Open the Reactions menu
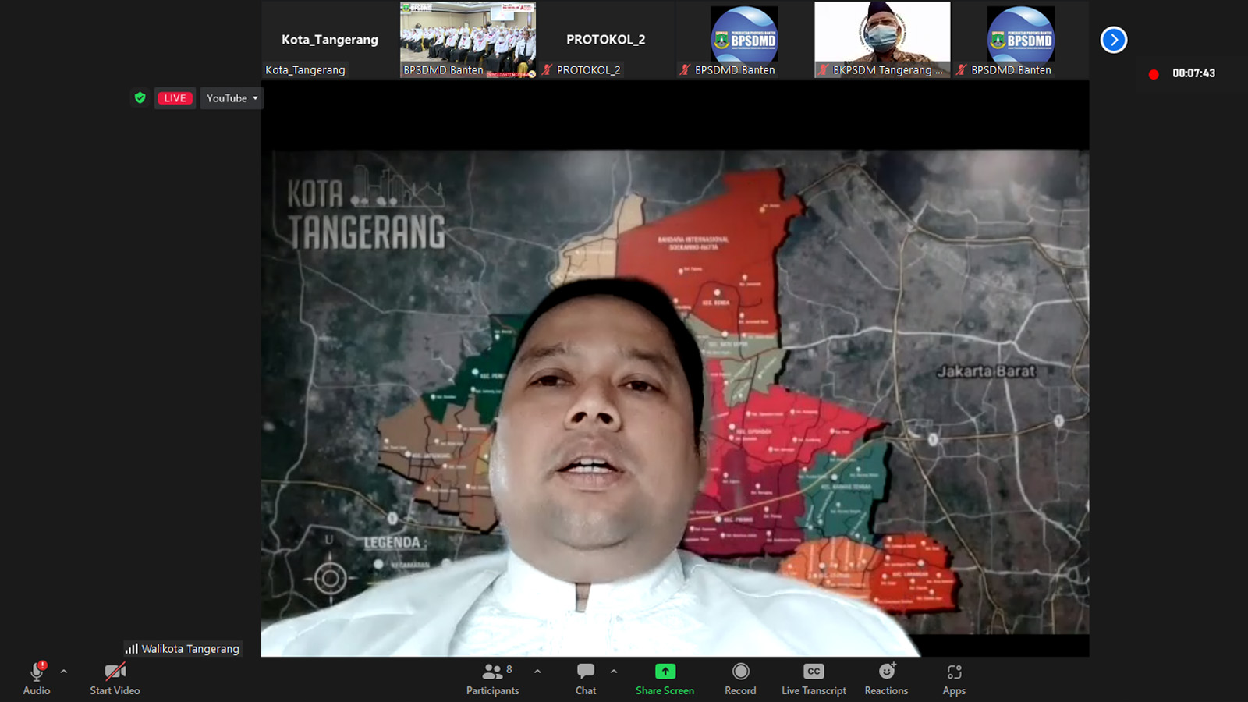Viewport: 1248px width, 702px height. pos(886,678)
